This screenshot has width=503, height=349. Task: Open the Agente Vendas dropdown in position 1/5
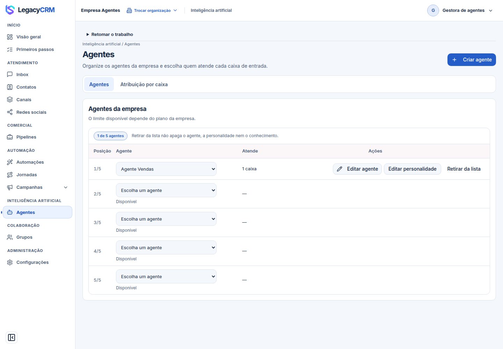[166, 169]
